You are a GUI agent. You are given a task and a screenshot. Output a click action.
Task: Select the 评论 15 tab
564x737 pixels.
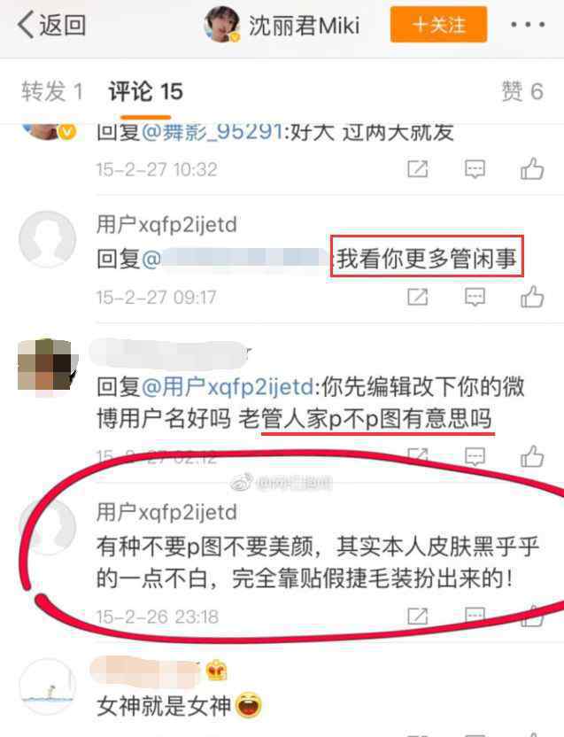coord(146,91)
